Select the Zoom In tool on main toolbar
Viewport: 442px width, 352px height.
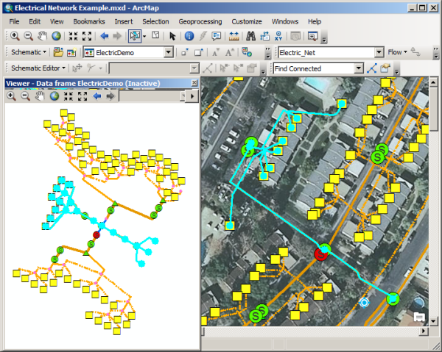coord(15,36)
